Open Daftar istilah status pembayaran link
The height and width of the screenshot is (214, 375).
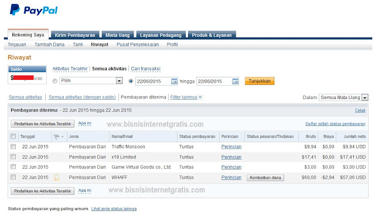click(335, 124)
